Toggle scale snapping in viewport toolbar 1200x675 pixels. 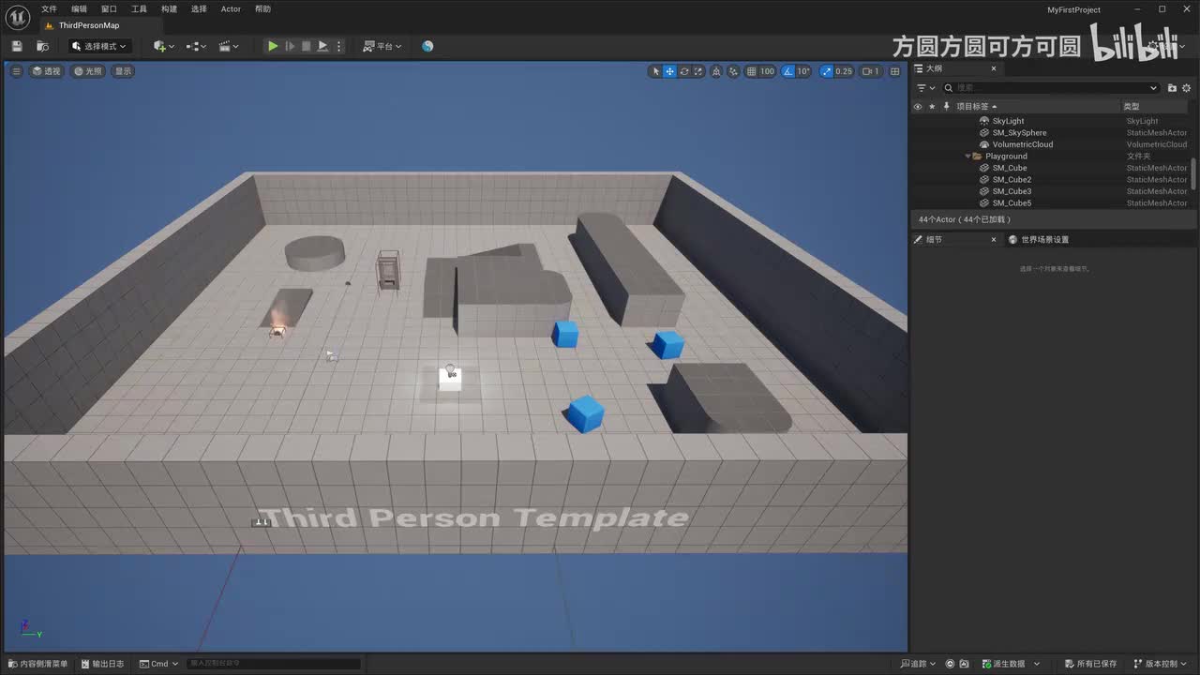826,71
